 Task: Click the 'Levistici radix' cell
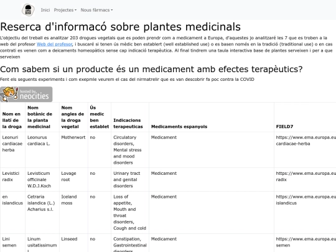12,180
